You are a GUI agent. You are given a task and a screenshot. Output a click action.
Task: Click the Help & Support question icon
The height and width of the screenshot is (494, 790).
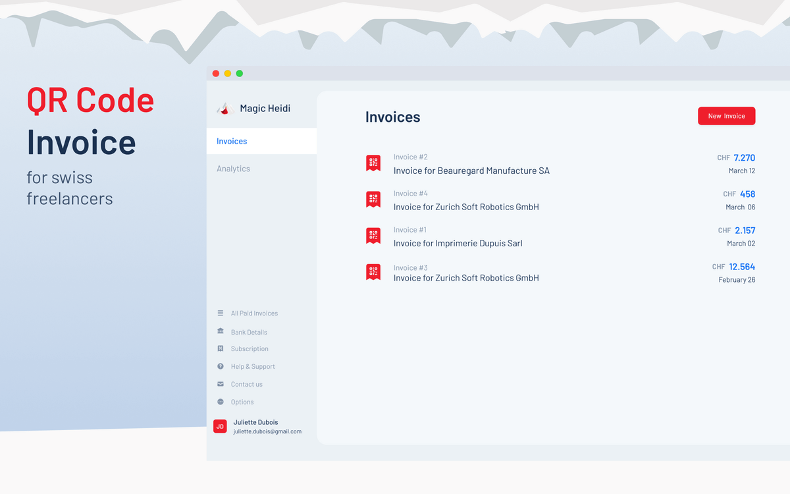coord(220,366)
